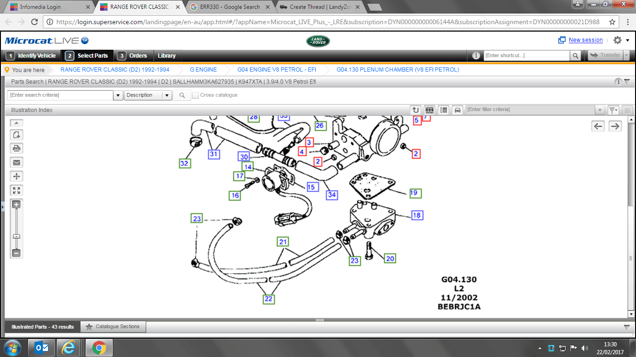Click the G ENGINE breadcrumb
The image size is (636, 357).
(203, 70)
